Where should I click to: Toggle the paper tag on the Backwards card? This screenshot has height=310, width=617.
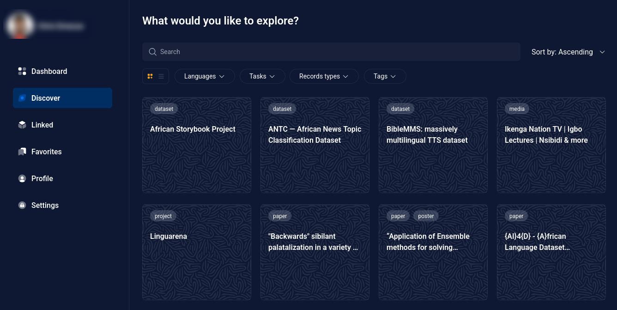click(x=280, y=216)
